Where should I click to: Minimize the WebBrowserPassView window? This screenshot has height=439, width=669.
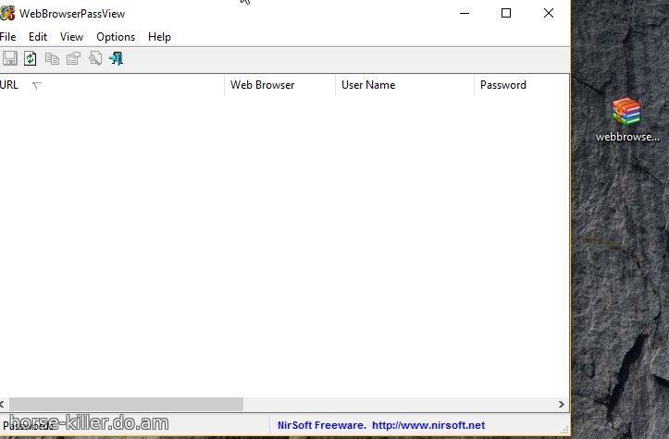pos(465,13)
